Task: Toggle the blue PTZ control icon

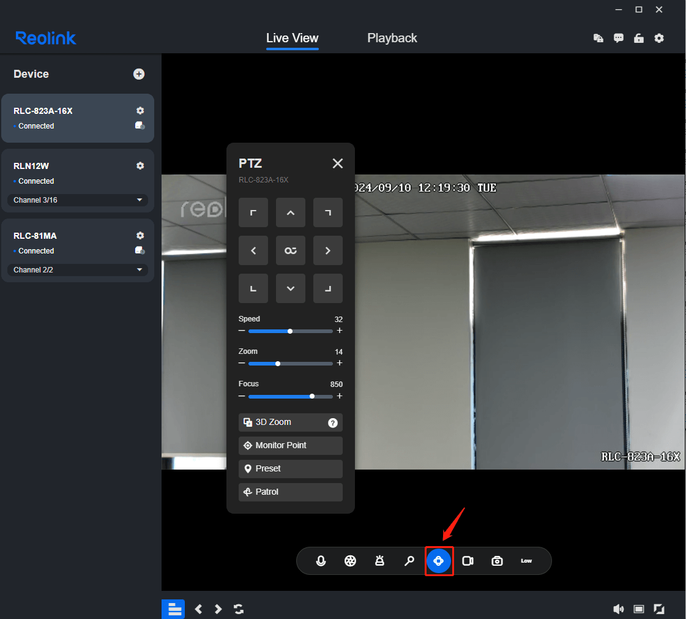Action: pos(438,561)
